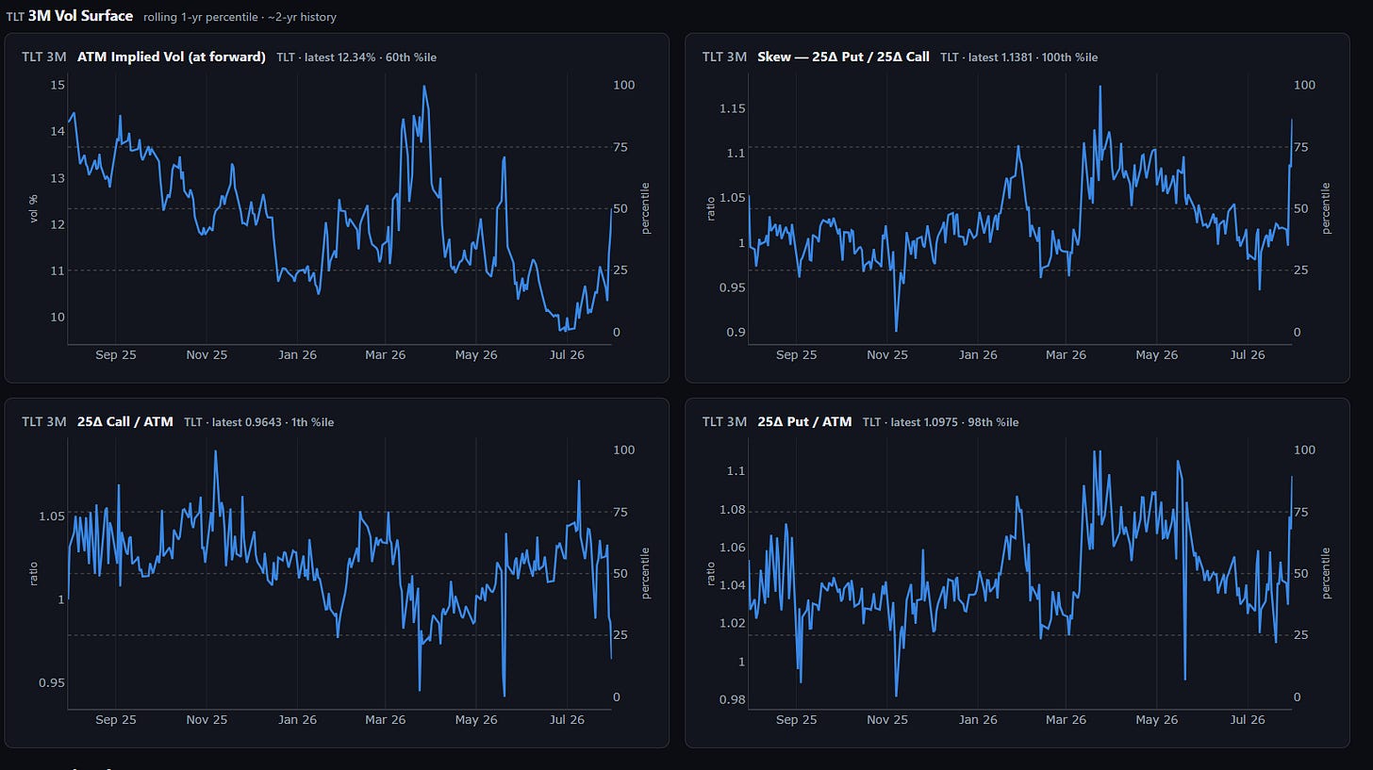Click percentile tick "100" on the ATM Implied Vol chart
1373x770 pixels.
pos(623,86)
